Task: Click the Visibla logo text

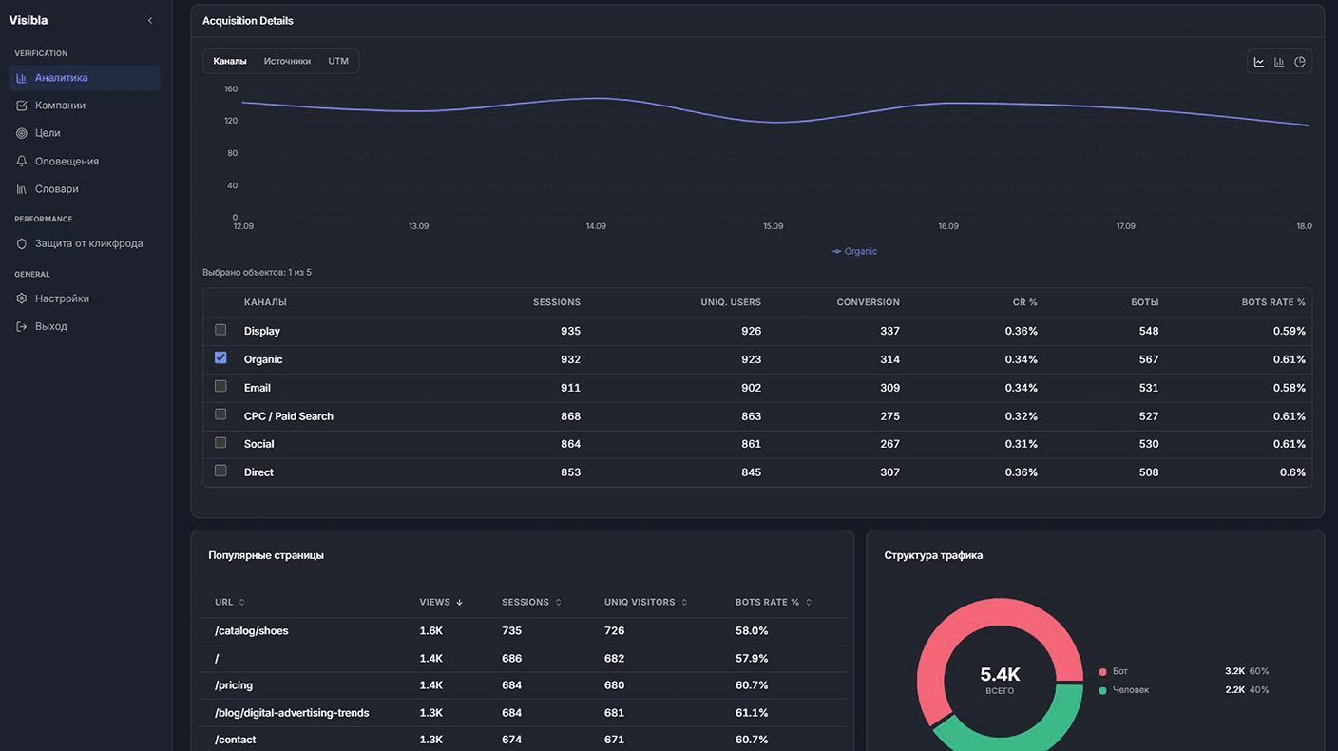Action: tap(29, 21)
